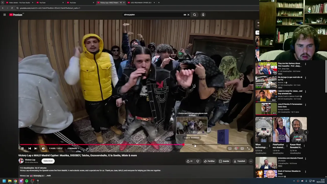This screenshot has height=184, width=327.
Task: Open more actions three-dot menu below video
Action: coord(251,161)
